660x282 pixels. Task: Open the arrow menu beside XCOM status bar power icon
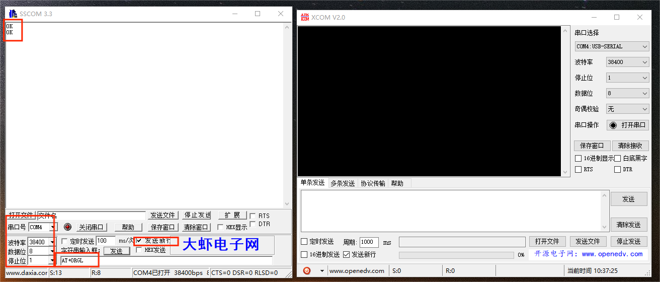[x=322, y=271]
